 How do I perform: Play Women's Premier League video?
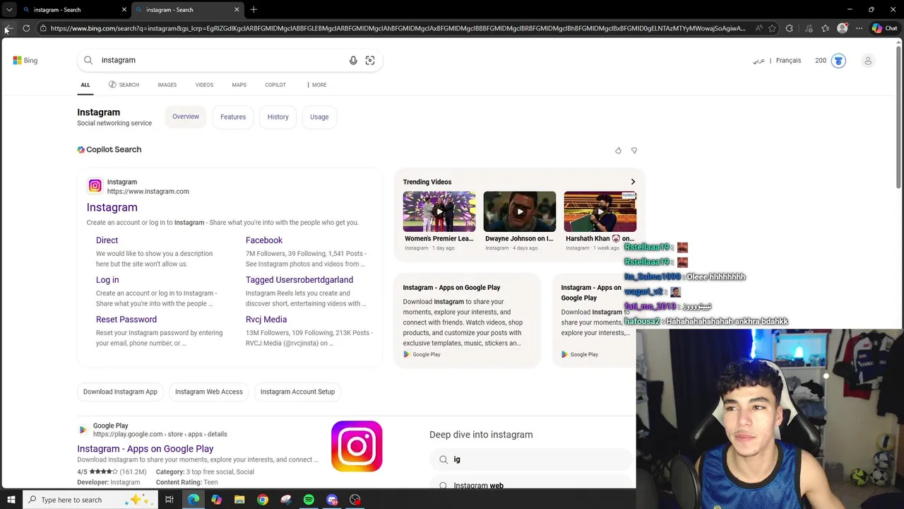coord(439,211)
